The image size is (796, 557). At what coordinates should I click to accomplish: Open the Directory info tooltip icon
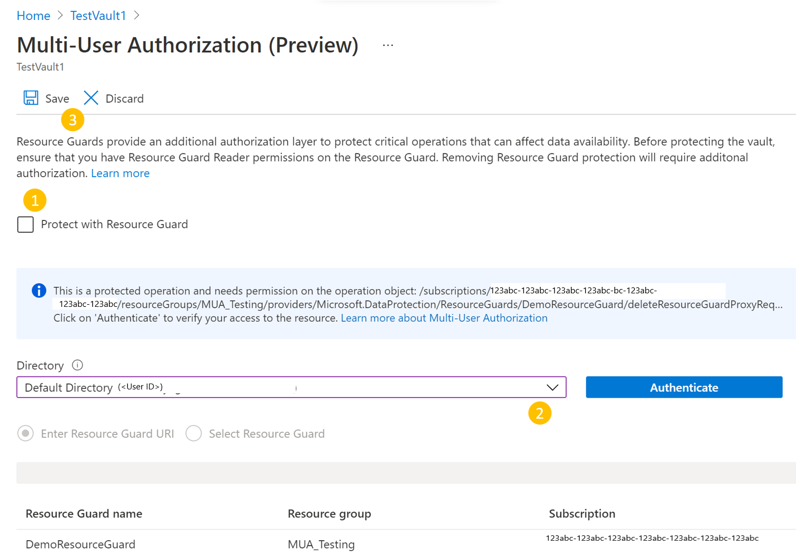[x=77, y=365]
